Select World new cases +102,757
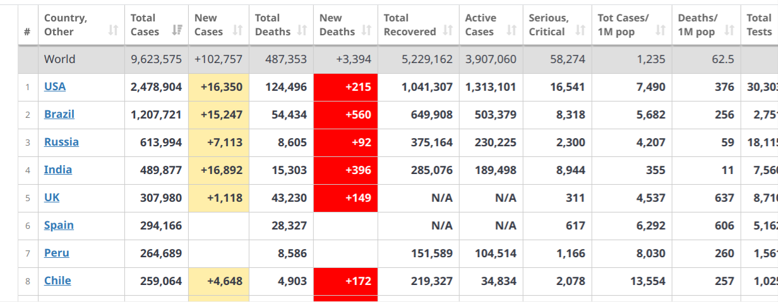 218,59
